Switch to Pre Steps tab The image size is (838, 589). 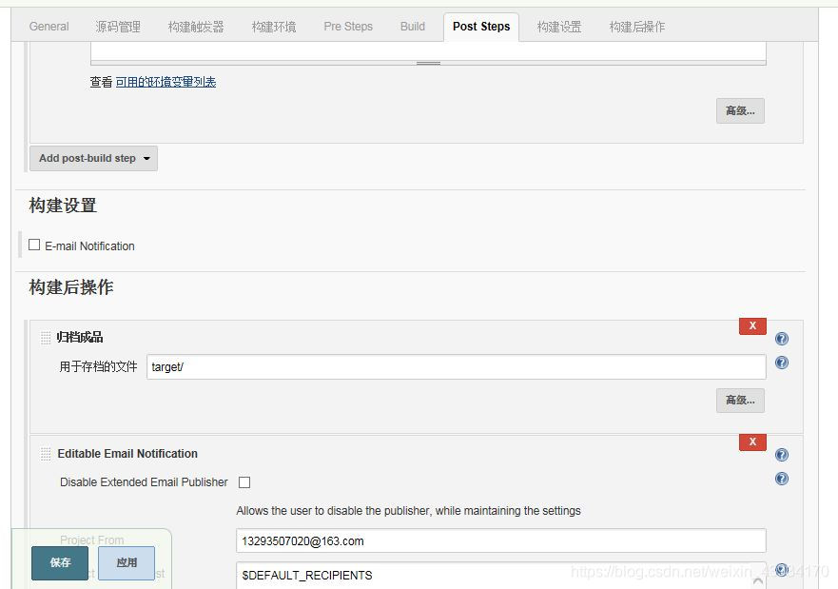click(x=348, y=27)
